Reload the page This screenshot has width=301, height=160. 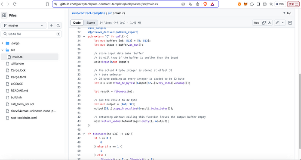(15, 4)
